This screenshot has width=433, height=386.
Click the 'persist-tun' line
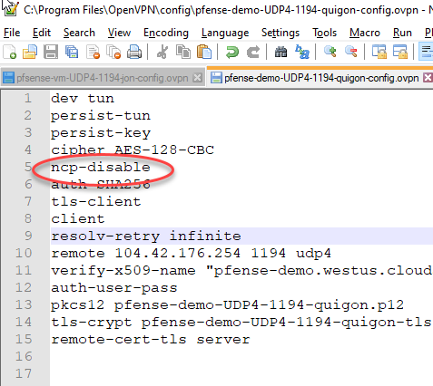101,116
